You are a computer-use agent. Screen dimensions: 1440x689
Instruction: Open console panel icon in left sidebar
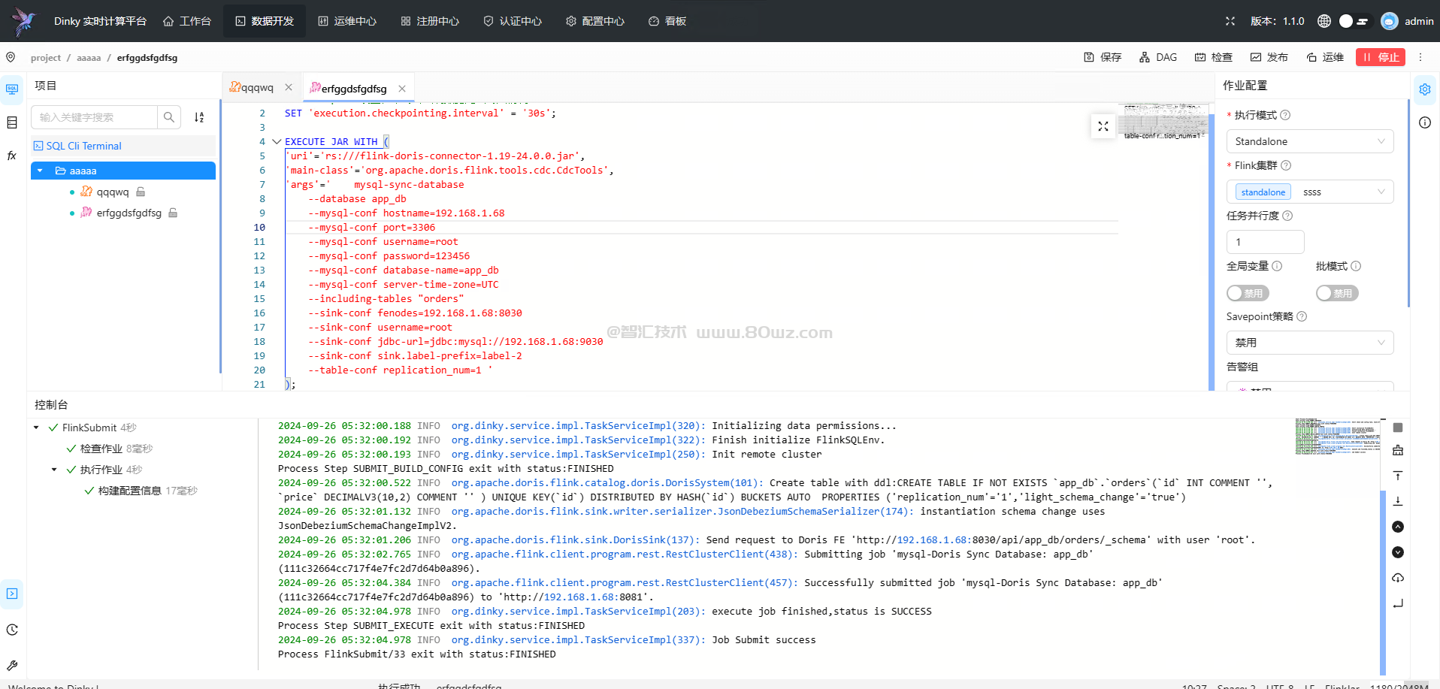tap(12, 594)
